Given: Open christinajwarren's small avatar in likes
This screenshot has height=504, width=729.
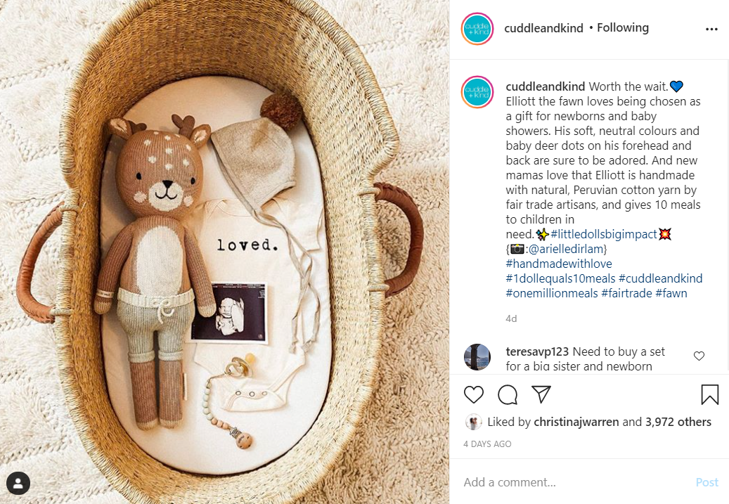Looking at the screenshot, I should 473,422.
